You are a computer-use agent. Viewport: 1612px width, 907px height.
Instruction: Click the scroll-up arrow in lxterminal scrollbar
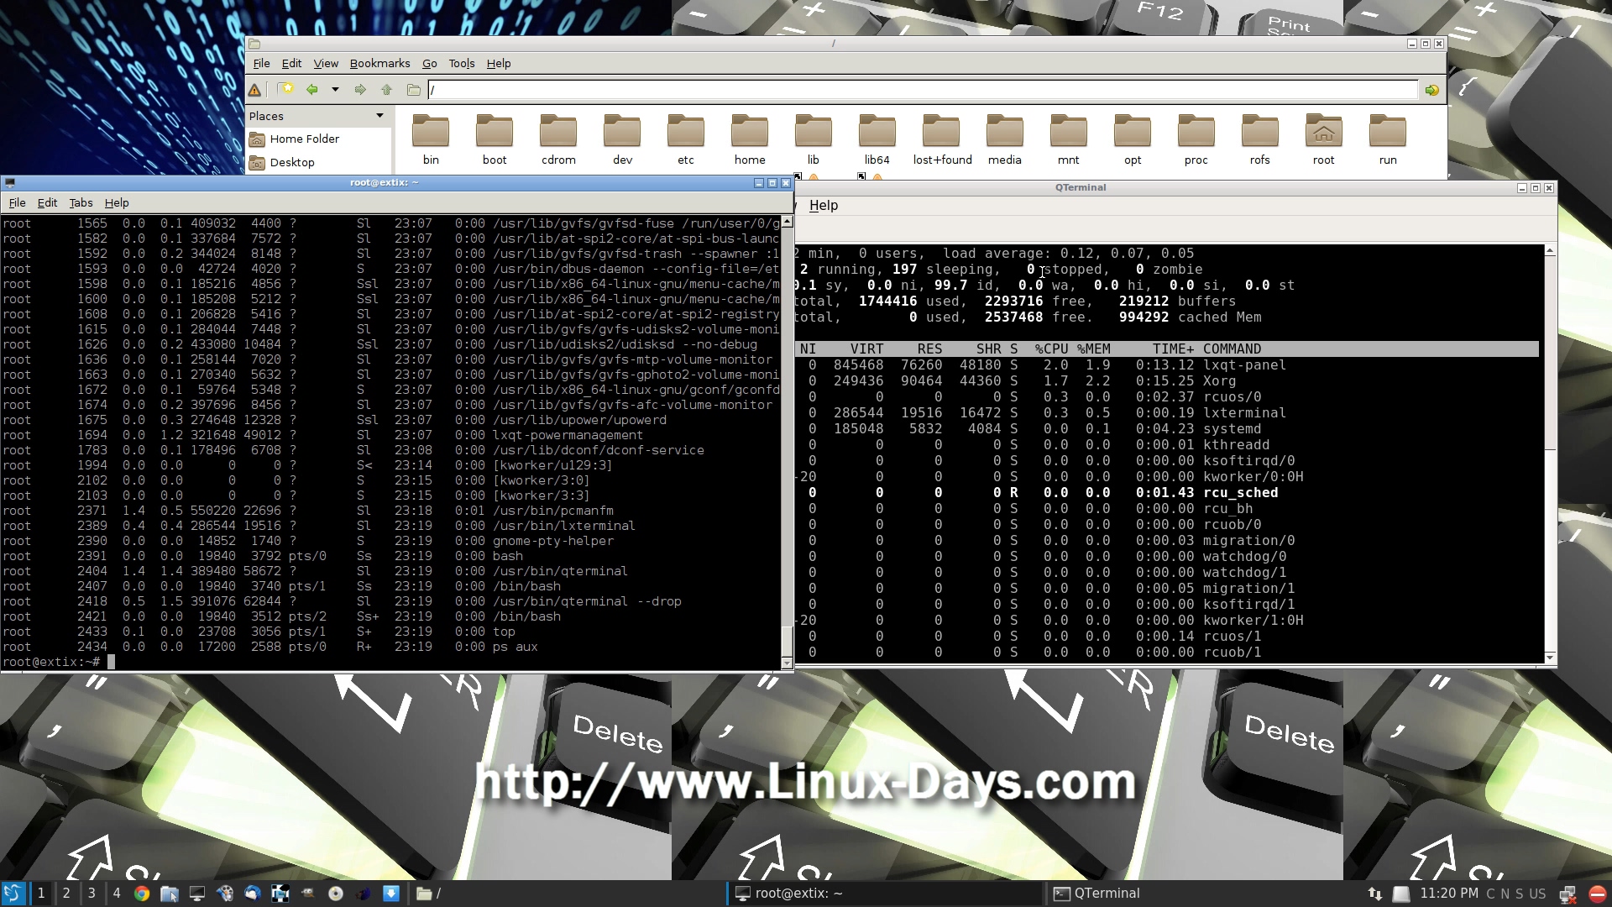[x=787, y=222]
